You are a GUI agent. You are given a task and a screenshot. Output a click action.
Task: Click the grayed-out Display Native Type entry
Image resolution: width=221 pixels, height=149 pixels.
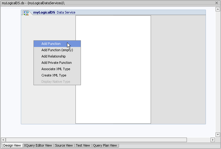point(57,82)
